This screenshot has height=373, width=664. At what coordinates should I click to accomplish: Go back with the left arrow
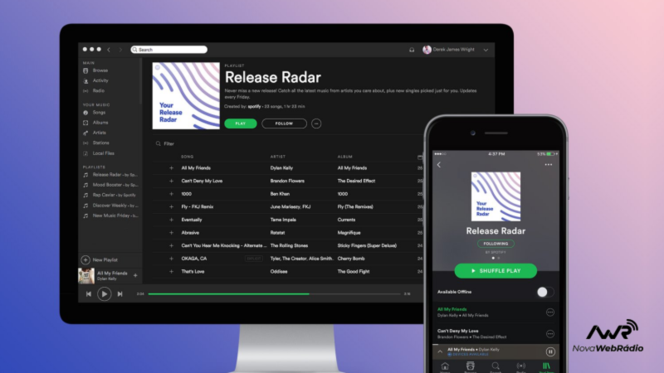[109, 50]
